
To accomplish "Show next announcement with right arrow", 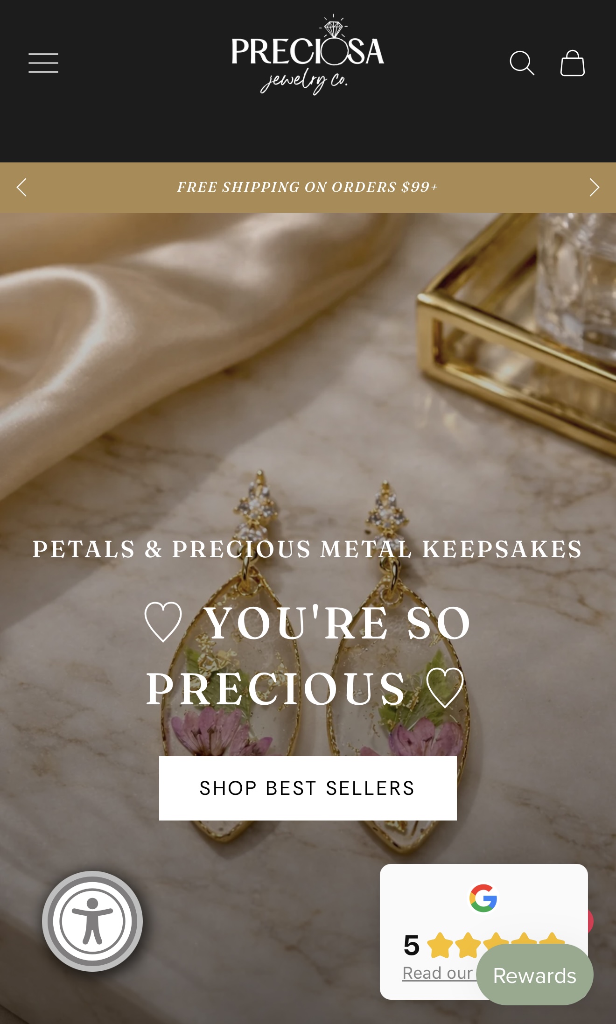I will pyautogui.click(x=594, y=187).
